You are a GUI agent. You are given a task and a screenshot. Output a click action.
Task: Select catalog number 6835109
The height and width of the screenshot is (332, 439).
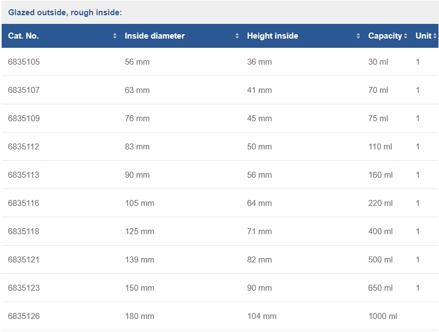tap(24, 118)
